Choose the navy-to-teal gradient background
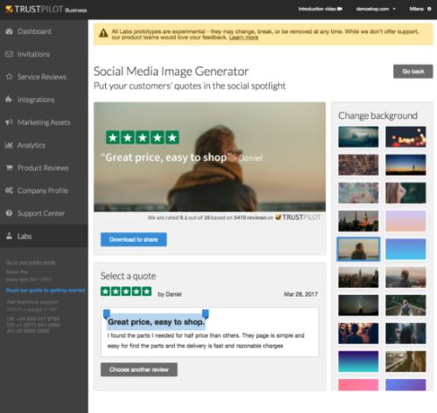Screen dimensions: 437x413 coord(358,361)
